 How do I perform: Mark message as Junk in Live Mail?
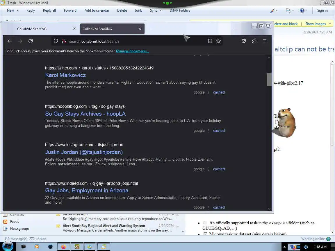(138, 10)
